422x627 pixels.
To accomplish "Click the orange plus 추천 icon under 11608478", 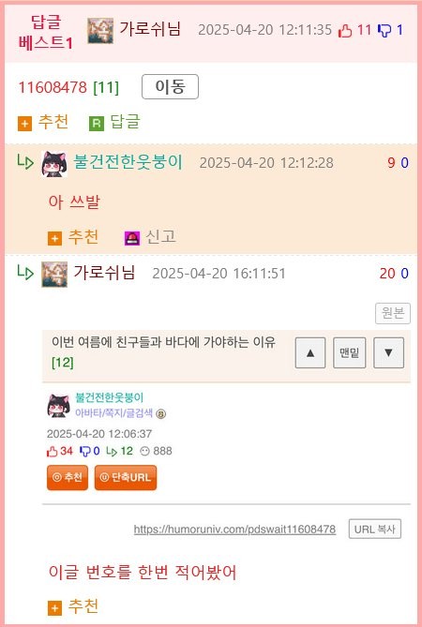I will pos(24,124).
